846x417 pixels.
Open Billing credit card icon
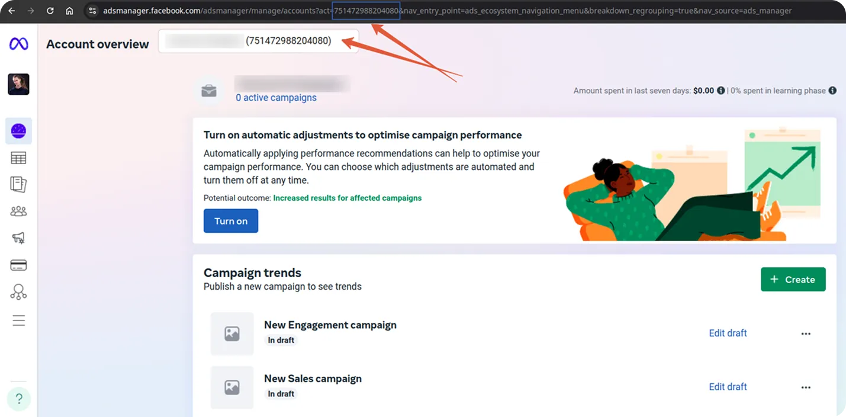18,265
